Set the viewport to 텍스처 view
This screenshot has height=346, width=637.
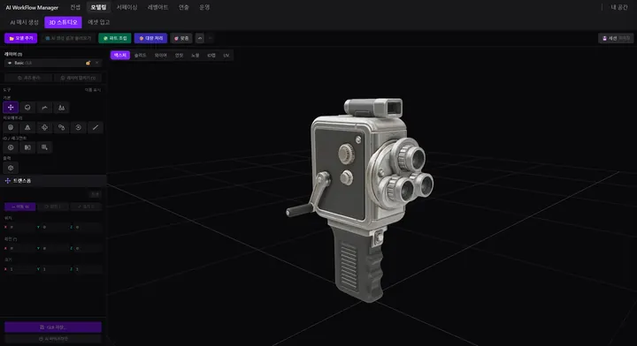(120, 55)
